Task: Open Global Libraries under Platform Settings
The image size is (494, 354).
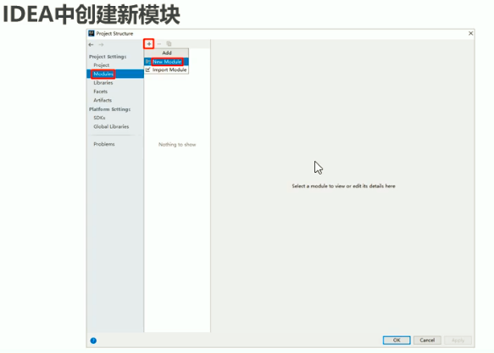Action: tap(111, 126)
